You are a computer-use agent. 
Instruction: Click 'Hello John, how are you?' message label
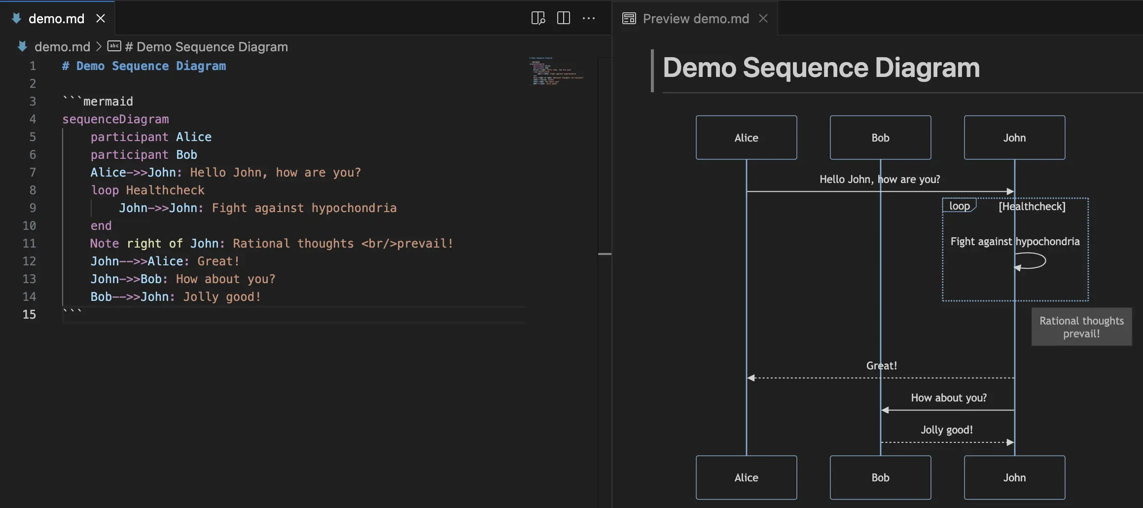click(880, 180)
